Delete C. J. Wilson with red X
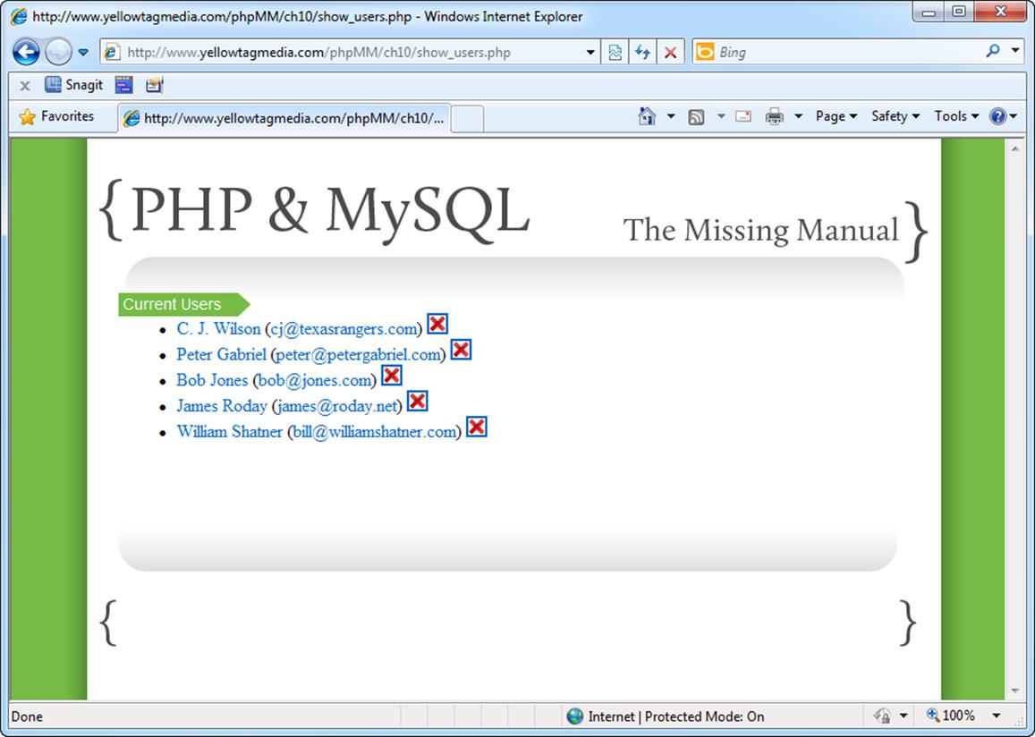Screen dimensions: 1035x737 point(437,324)
